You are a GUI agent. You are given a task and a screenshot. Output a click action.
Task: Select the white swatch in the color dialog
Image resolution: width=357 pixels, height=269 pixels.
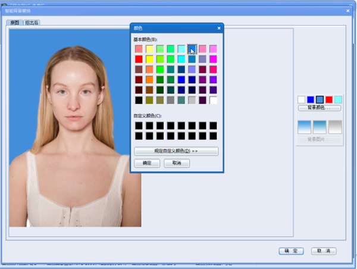click(x=213, y=100)
